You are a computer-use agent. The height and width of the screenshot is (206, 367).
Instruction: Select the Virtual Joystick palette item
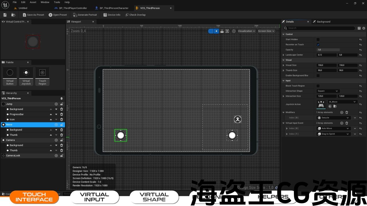[26, 76]
